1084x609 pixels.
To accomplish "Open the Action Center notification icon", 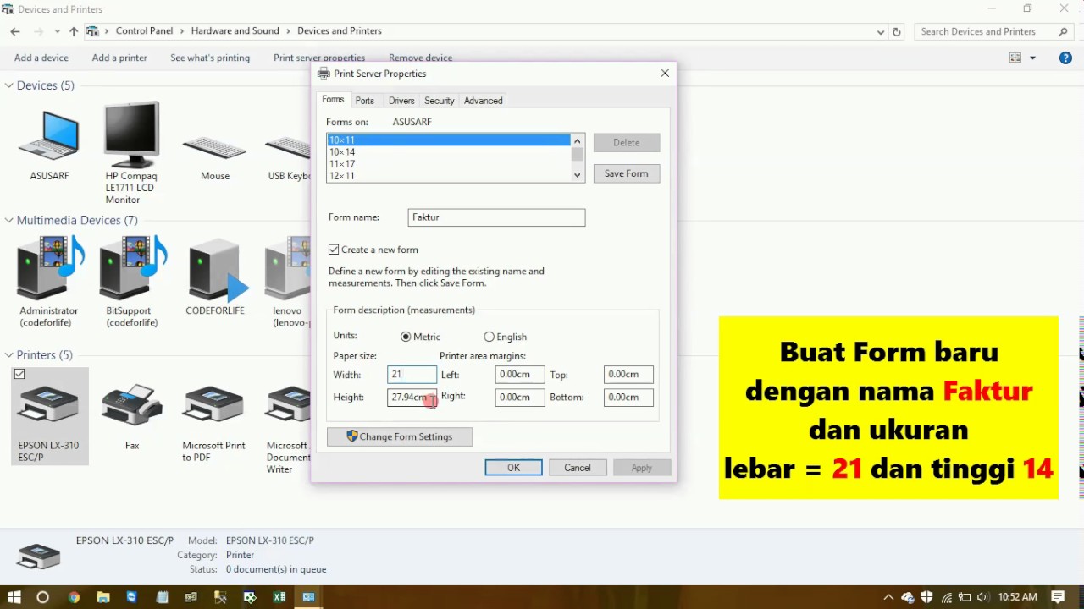I will coord(1059,597).
